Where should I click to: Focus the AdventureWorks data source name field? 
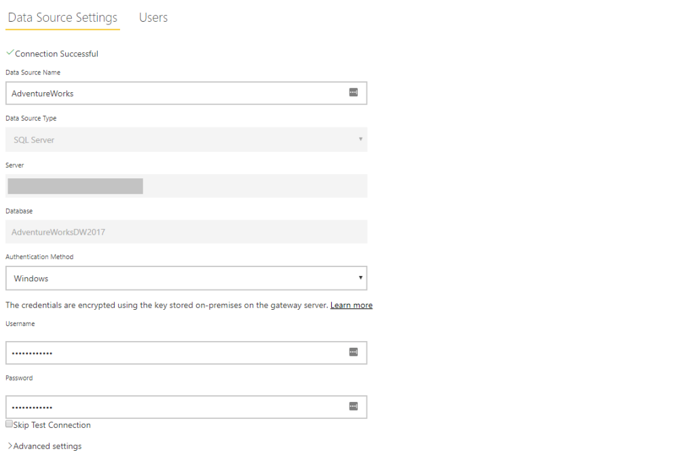click(176, 94)
